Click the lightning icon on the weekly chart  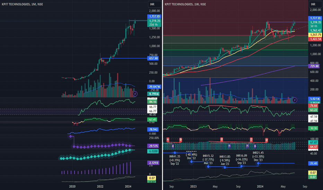(x=295, y=100)
